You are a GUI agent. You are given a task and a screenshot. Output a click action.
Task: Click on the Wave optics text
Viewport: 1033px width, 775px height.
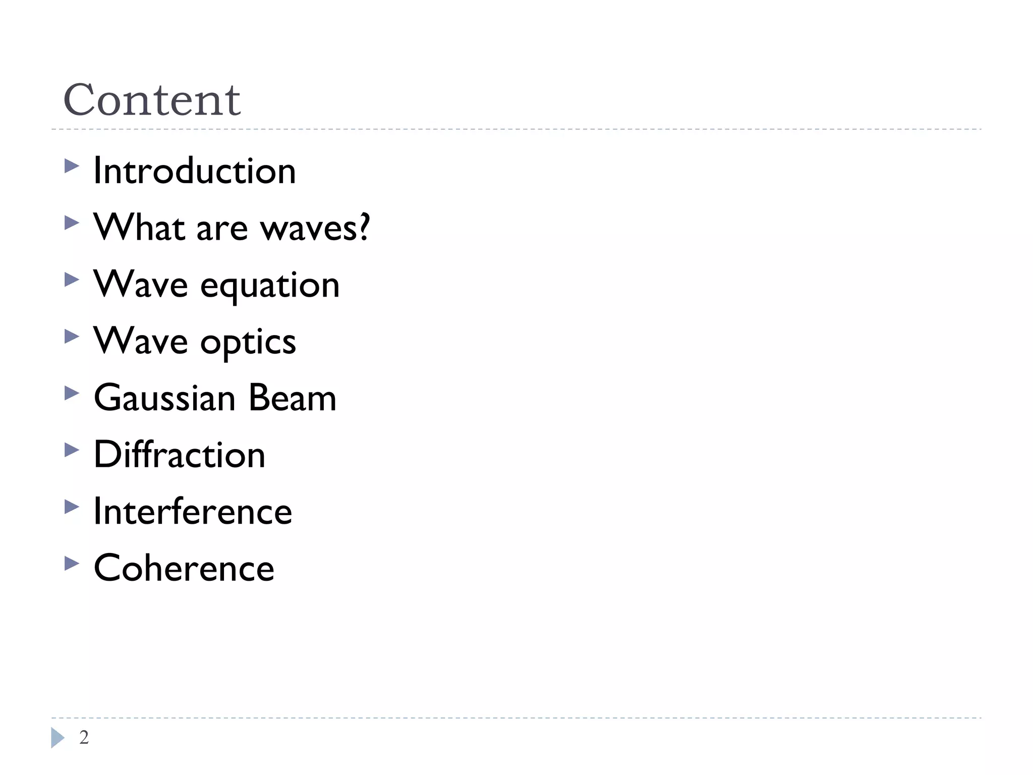(x=195, y=342)
